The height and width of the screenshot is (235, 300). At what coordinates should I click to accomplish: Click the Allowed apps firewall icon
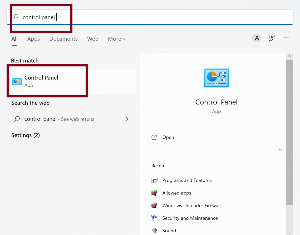point(154,193)
